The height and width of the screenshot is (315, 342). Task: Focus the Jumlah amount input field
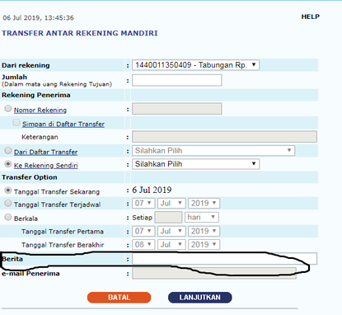[x=177, y=80]
